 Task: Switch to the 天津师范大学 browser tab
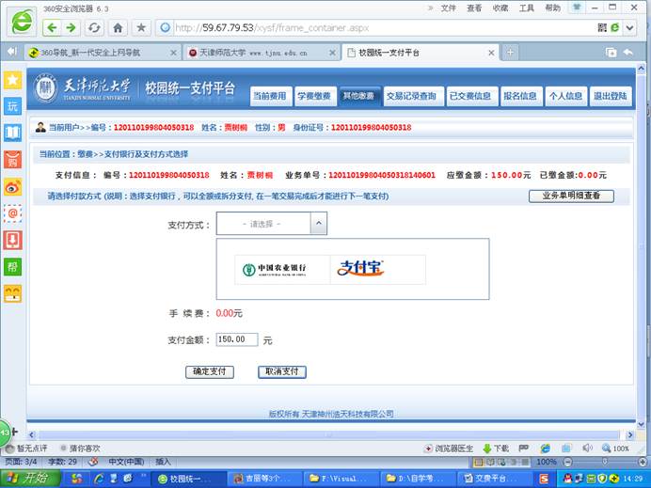pyautogui.click(x=260, y=53)
